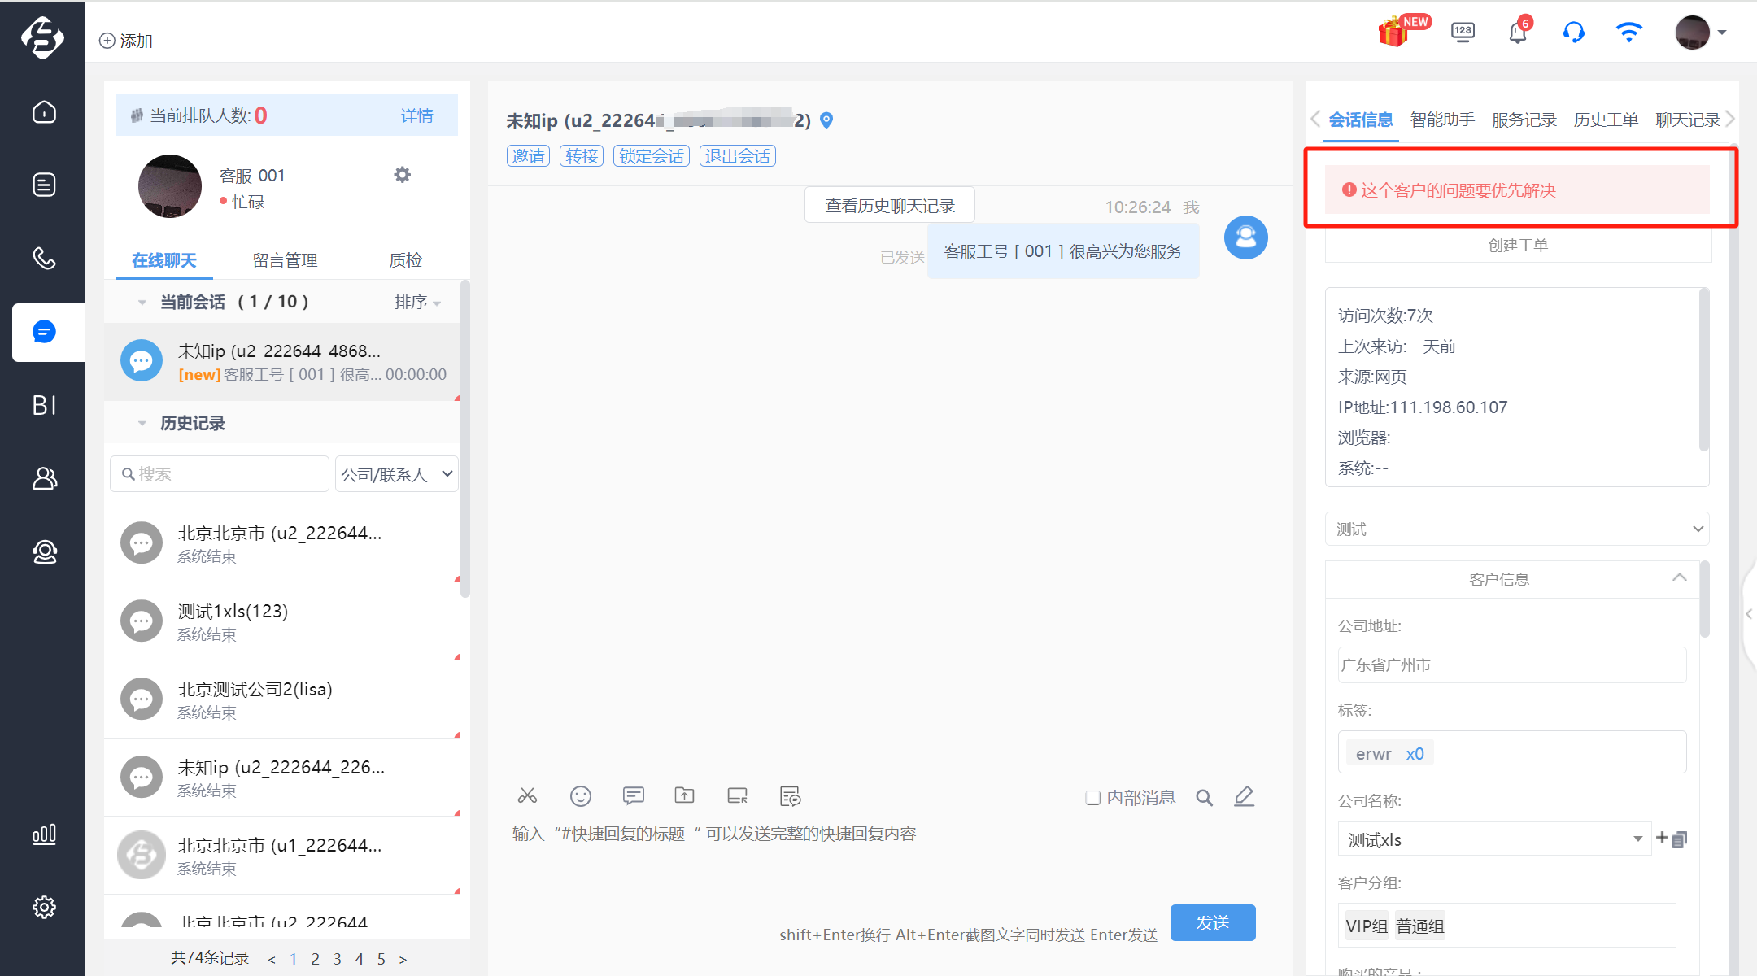The width and height of the screenshot is (1757, 976).
Task: Click the 退出会话 button
Action: (737, 156)
